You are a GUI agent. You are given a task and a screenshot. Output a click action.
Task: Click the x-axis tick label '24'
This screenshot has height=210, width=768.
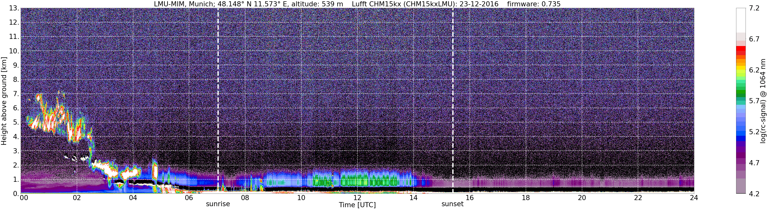coord(694,198)
